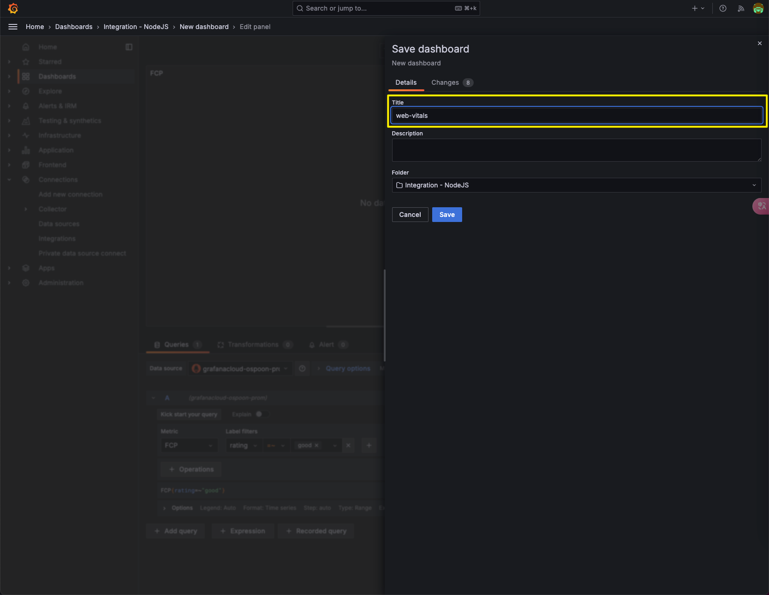Switch to the Details tab
The width and height of the screenshot is (769, 595).
(x=406, y=82)
